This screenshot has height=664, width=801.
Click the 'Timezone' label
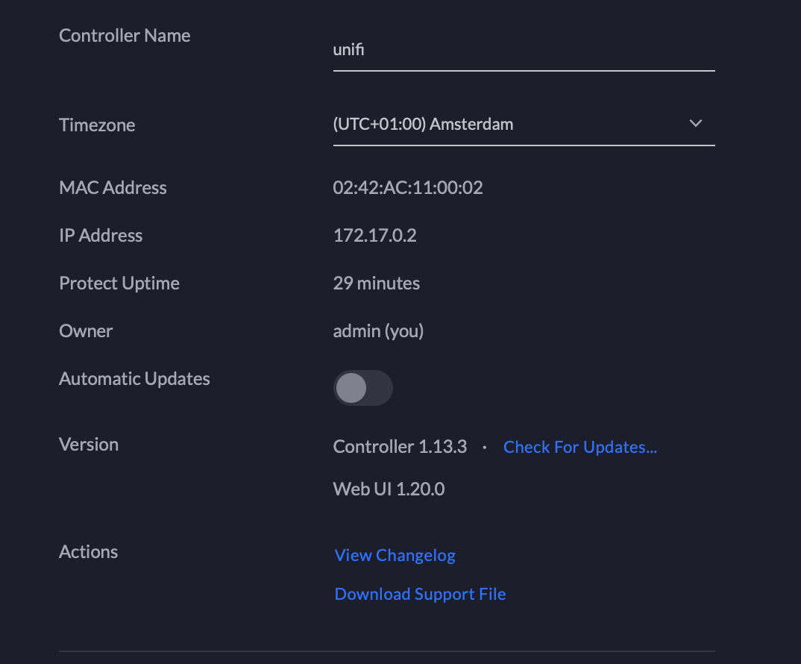tap(97, 125)
